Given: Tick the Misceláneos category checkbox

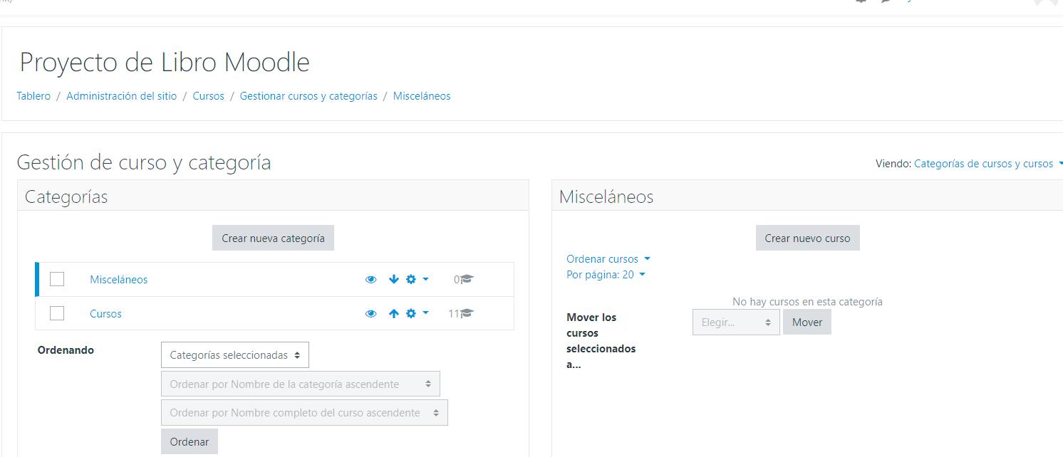Looking at the screenshot, I should coord(57,279).
